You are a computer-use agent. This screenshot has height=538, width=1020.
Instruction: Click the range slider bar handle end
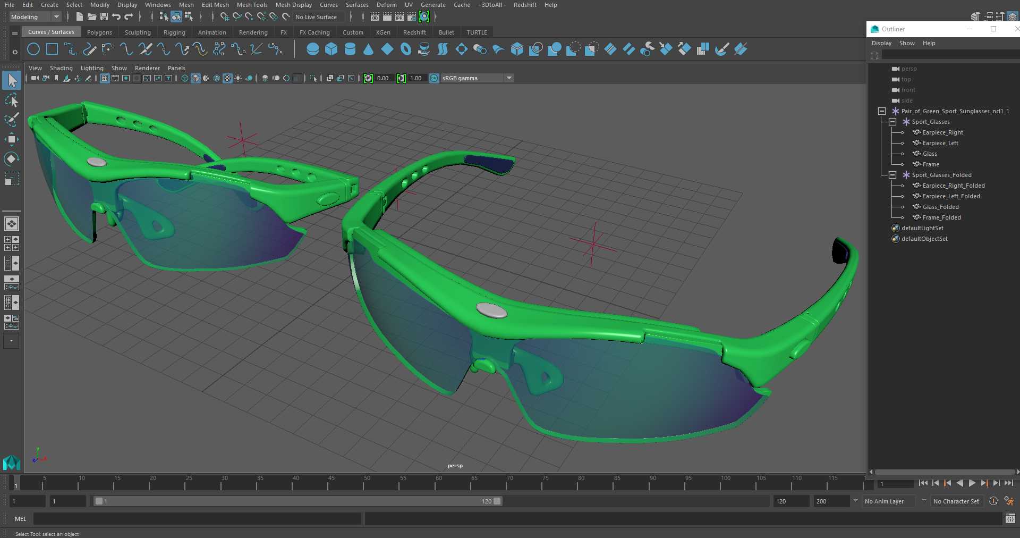[x=497, y=501]
